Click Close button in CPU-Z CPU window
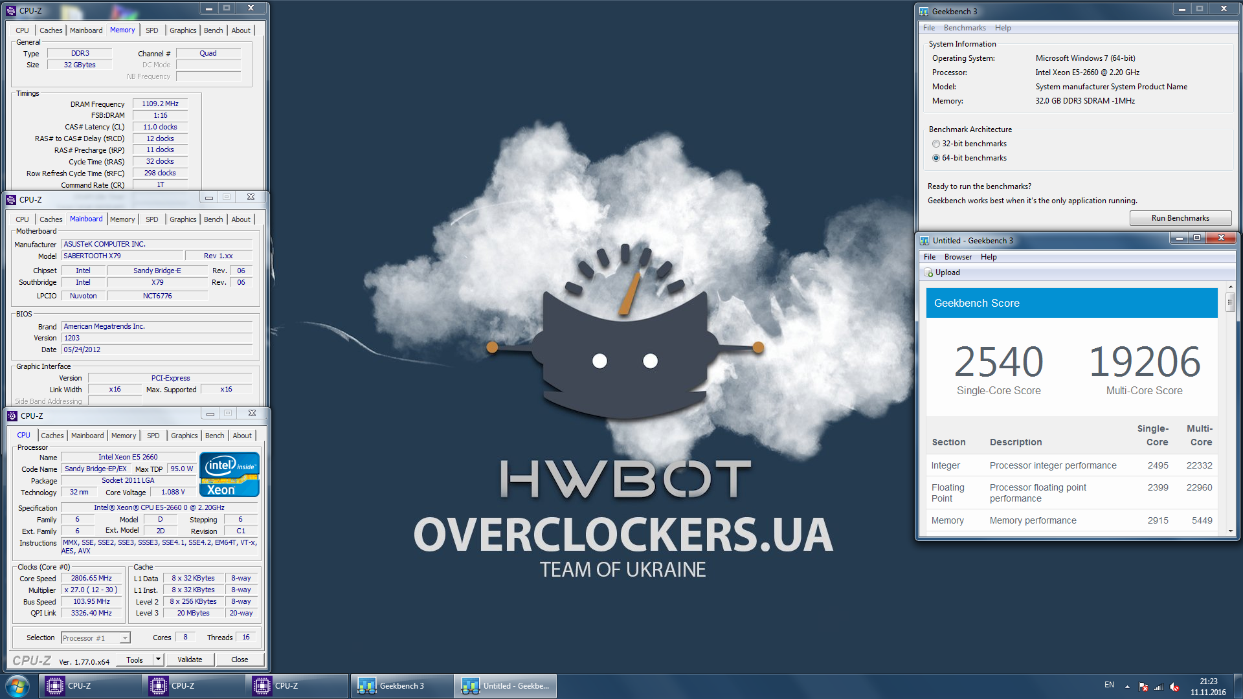Screen dimensions: 1243x699 240,660
